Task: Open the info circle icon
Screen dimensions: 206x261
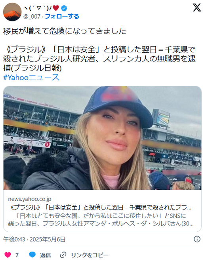Action: [x=197, y=239]
